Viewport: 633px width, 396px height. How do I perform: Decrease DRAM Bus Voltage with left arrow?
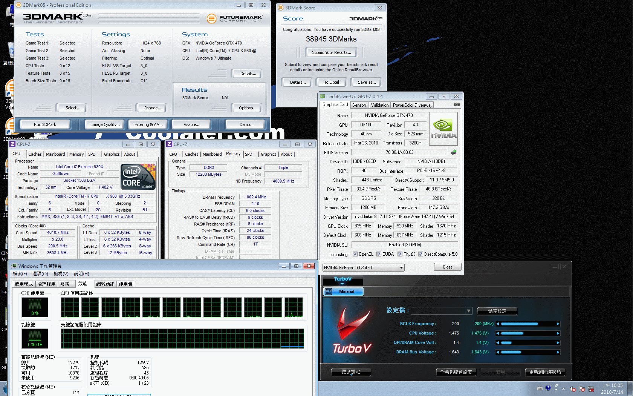[498, 352]
